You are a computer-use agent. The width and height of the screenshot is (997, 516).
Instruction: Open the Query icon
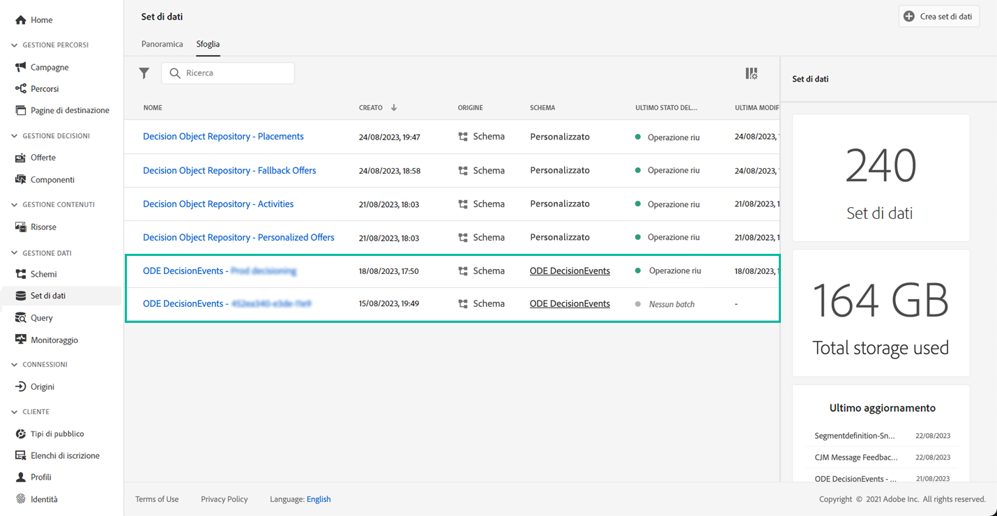pyautogui.click(x=21, y=317)
